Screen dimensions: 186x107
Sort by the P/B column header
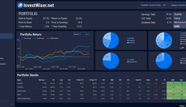point(120,80)
